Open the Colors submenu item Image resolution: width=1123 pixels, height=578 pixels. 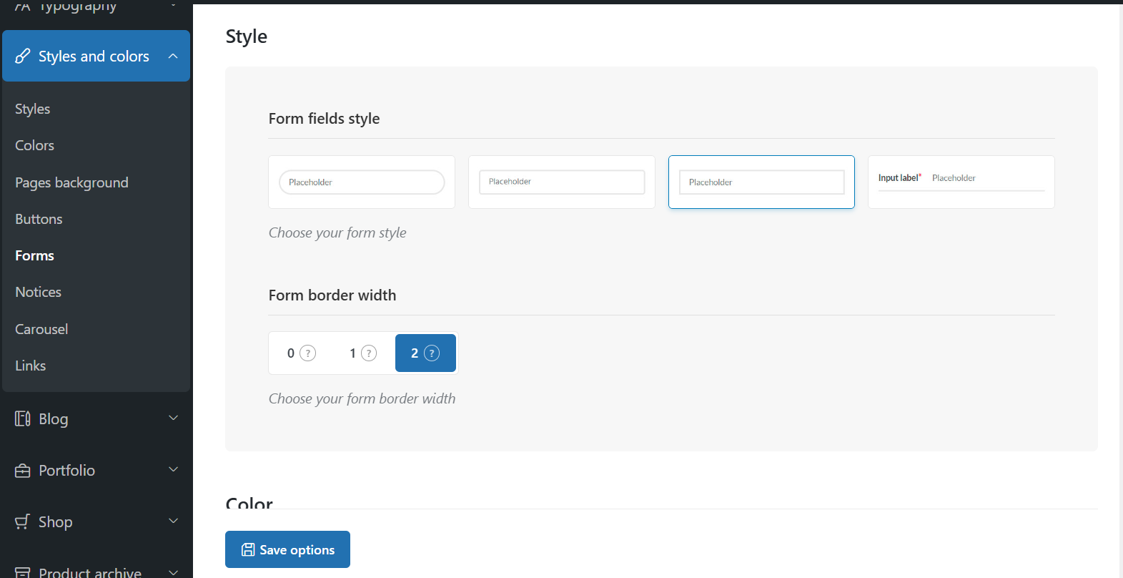point(34,145)
